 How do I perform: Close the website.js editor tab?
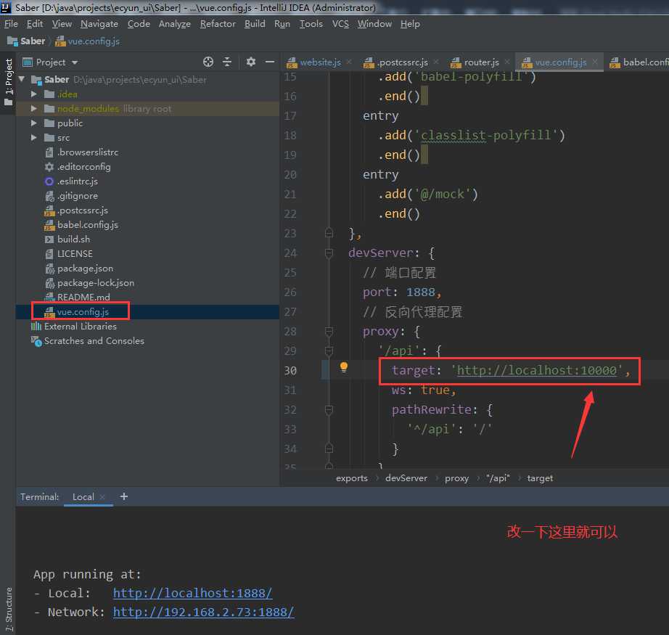point(349,62)
